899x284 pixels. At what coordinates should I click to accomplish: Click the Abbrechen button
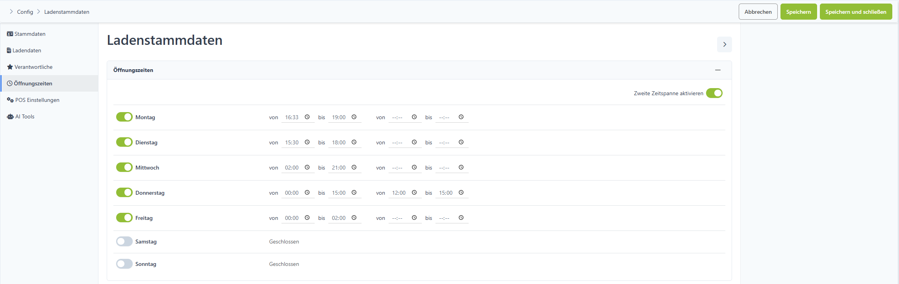[x=758, y=12]
